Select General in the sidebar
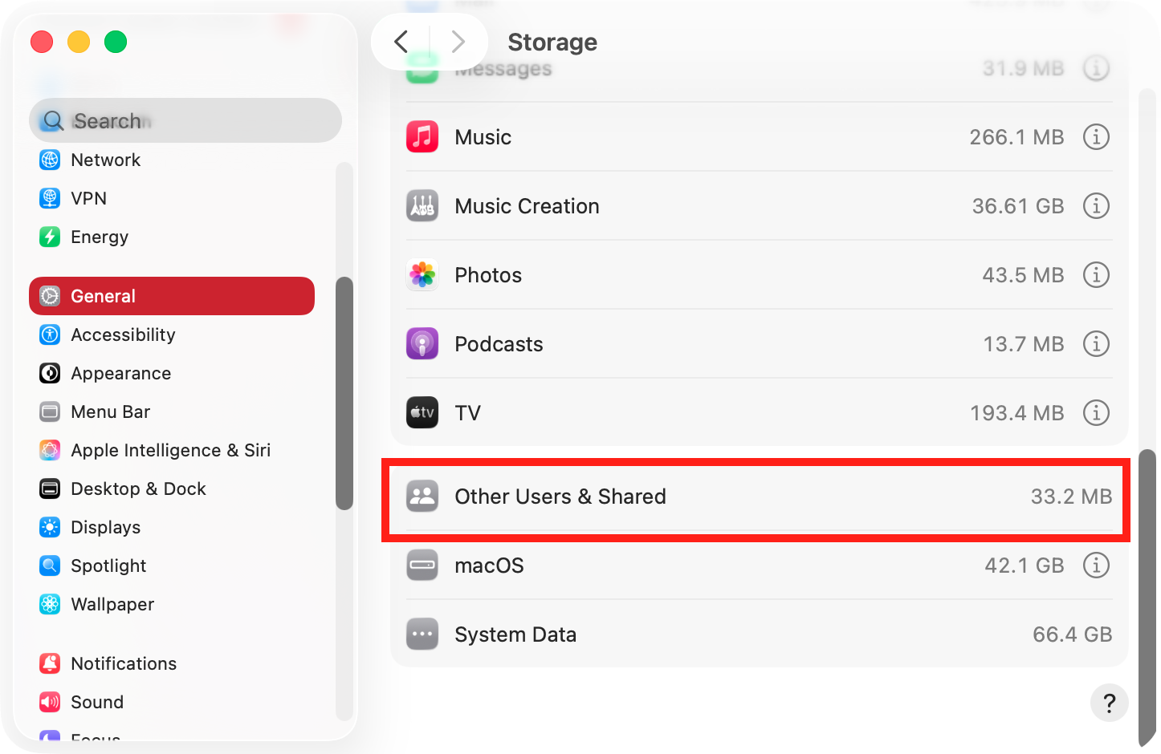Image resolution: width=1161 pixels, height=754 pixels. click(103, 296)
